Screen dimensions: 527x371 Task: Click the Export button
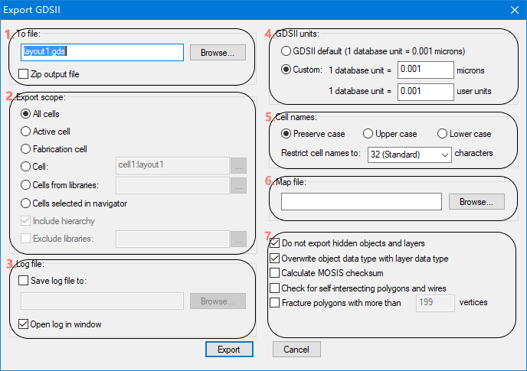[x=228, y=350]
